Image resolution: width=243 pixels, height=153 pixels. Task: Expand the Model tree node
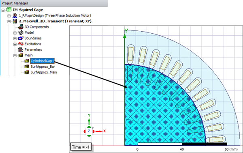pyautogui.click(x=15, y=33)
